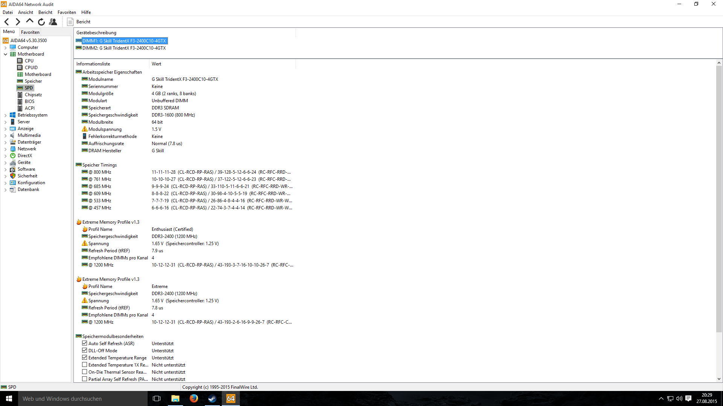723x406 pixels.
Task: Collapse the Motherboard tree node
Action: [6, 54]
